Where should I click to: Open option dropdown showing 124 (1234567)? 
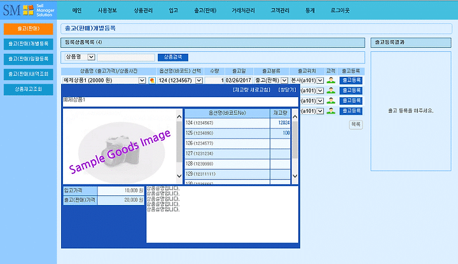pyautogui.click(x=180, y=81)
